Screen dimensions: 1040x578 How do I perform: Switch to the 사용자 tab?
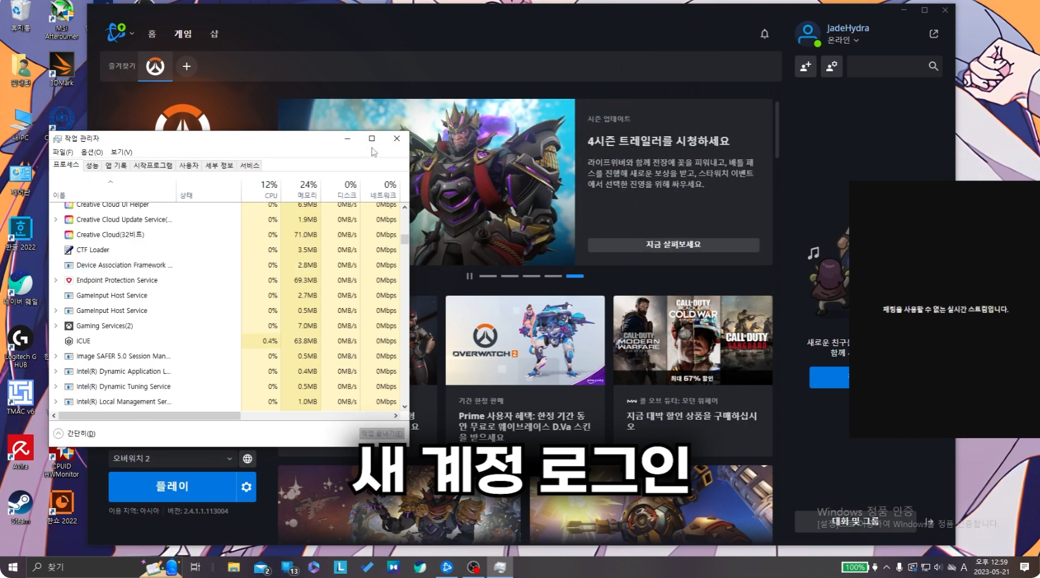click(189, 166)
